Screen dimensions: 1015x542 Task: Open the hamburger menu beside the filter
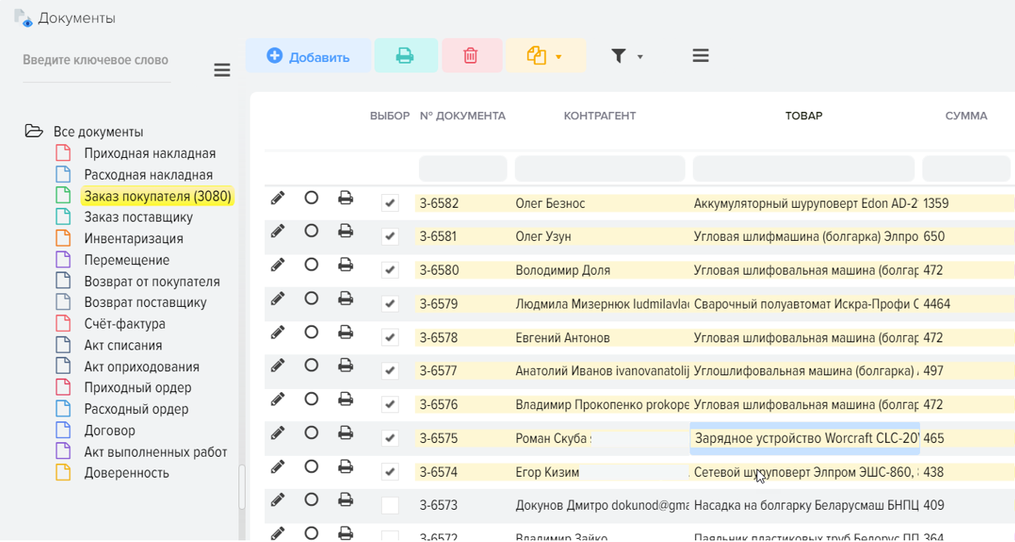(700, 56)
